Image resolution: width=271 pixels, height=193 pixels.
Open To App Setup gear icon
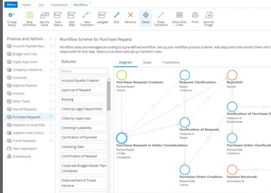[x=11, y=15]
